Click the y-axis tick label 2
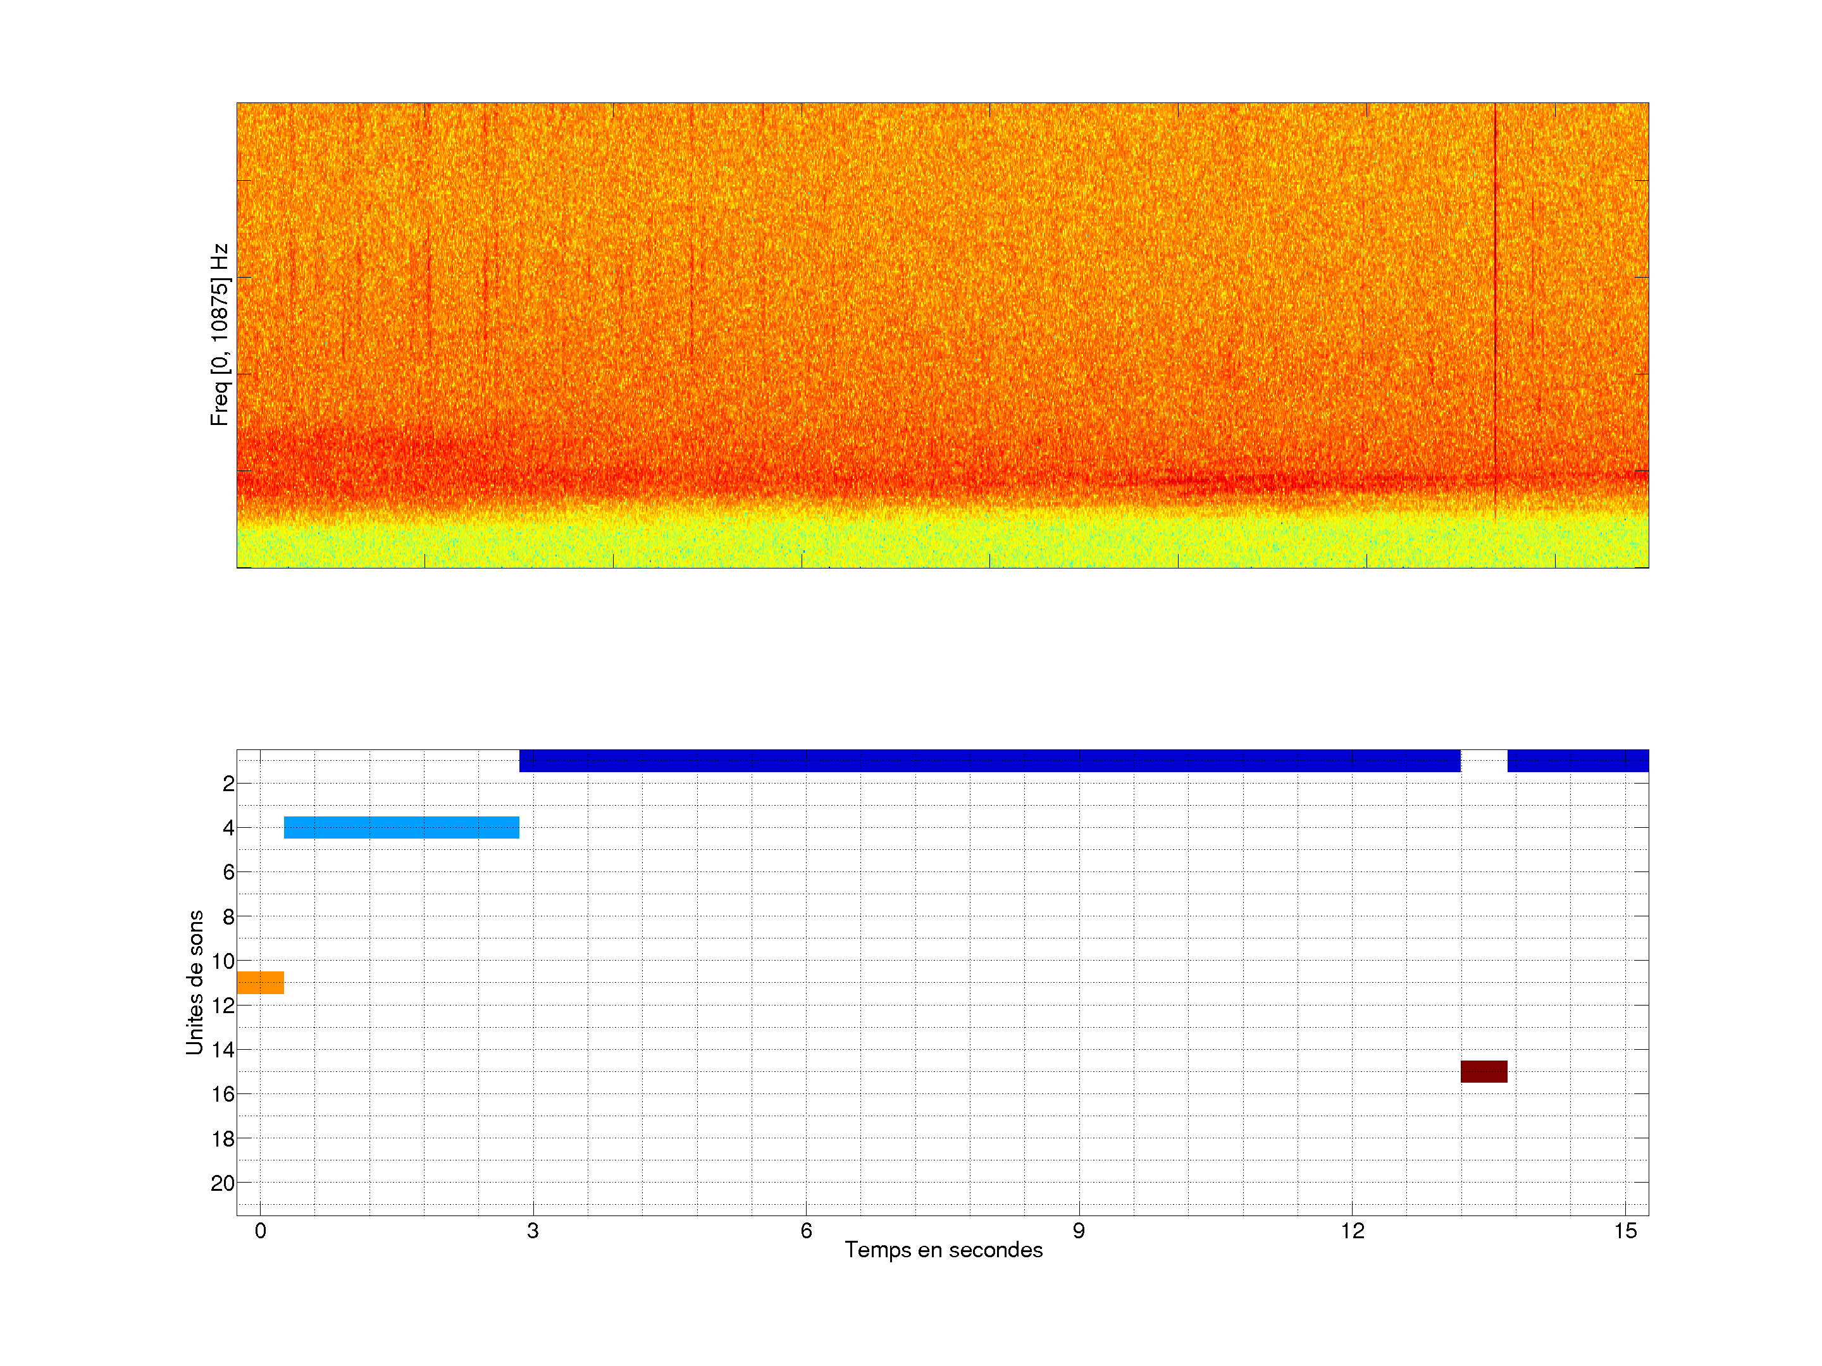 coord(228,784)
